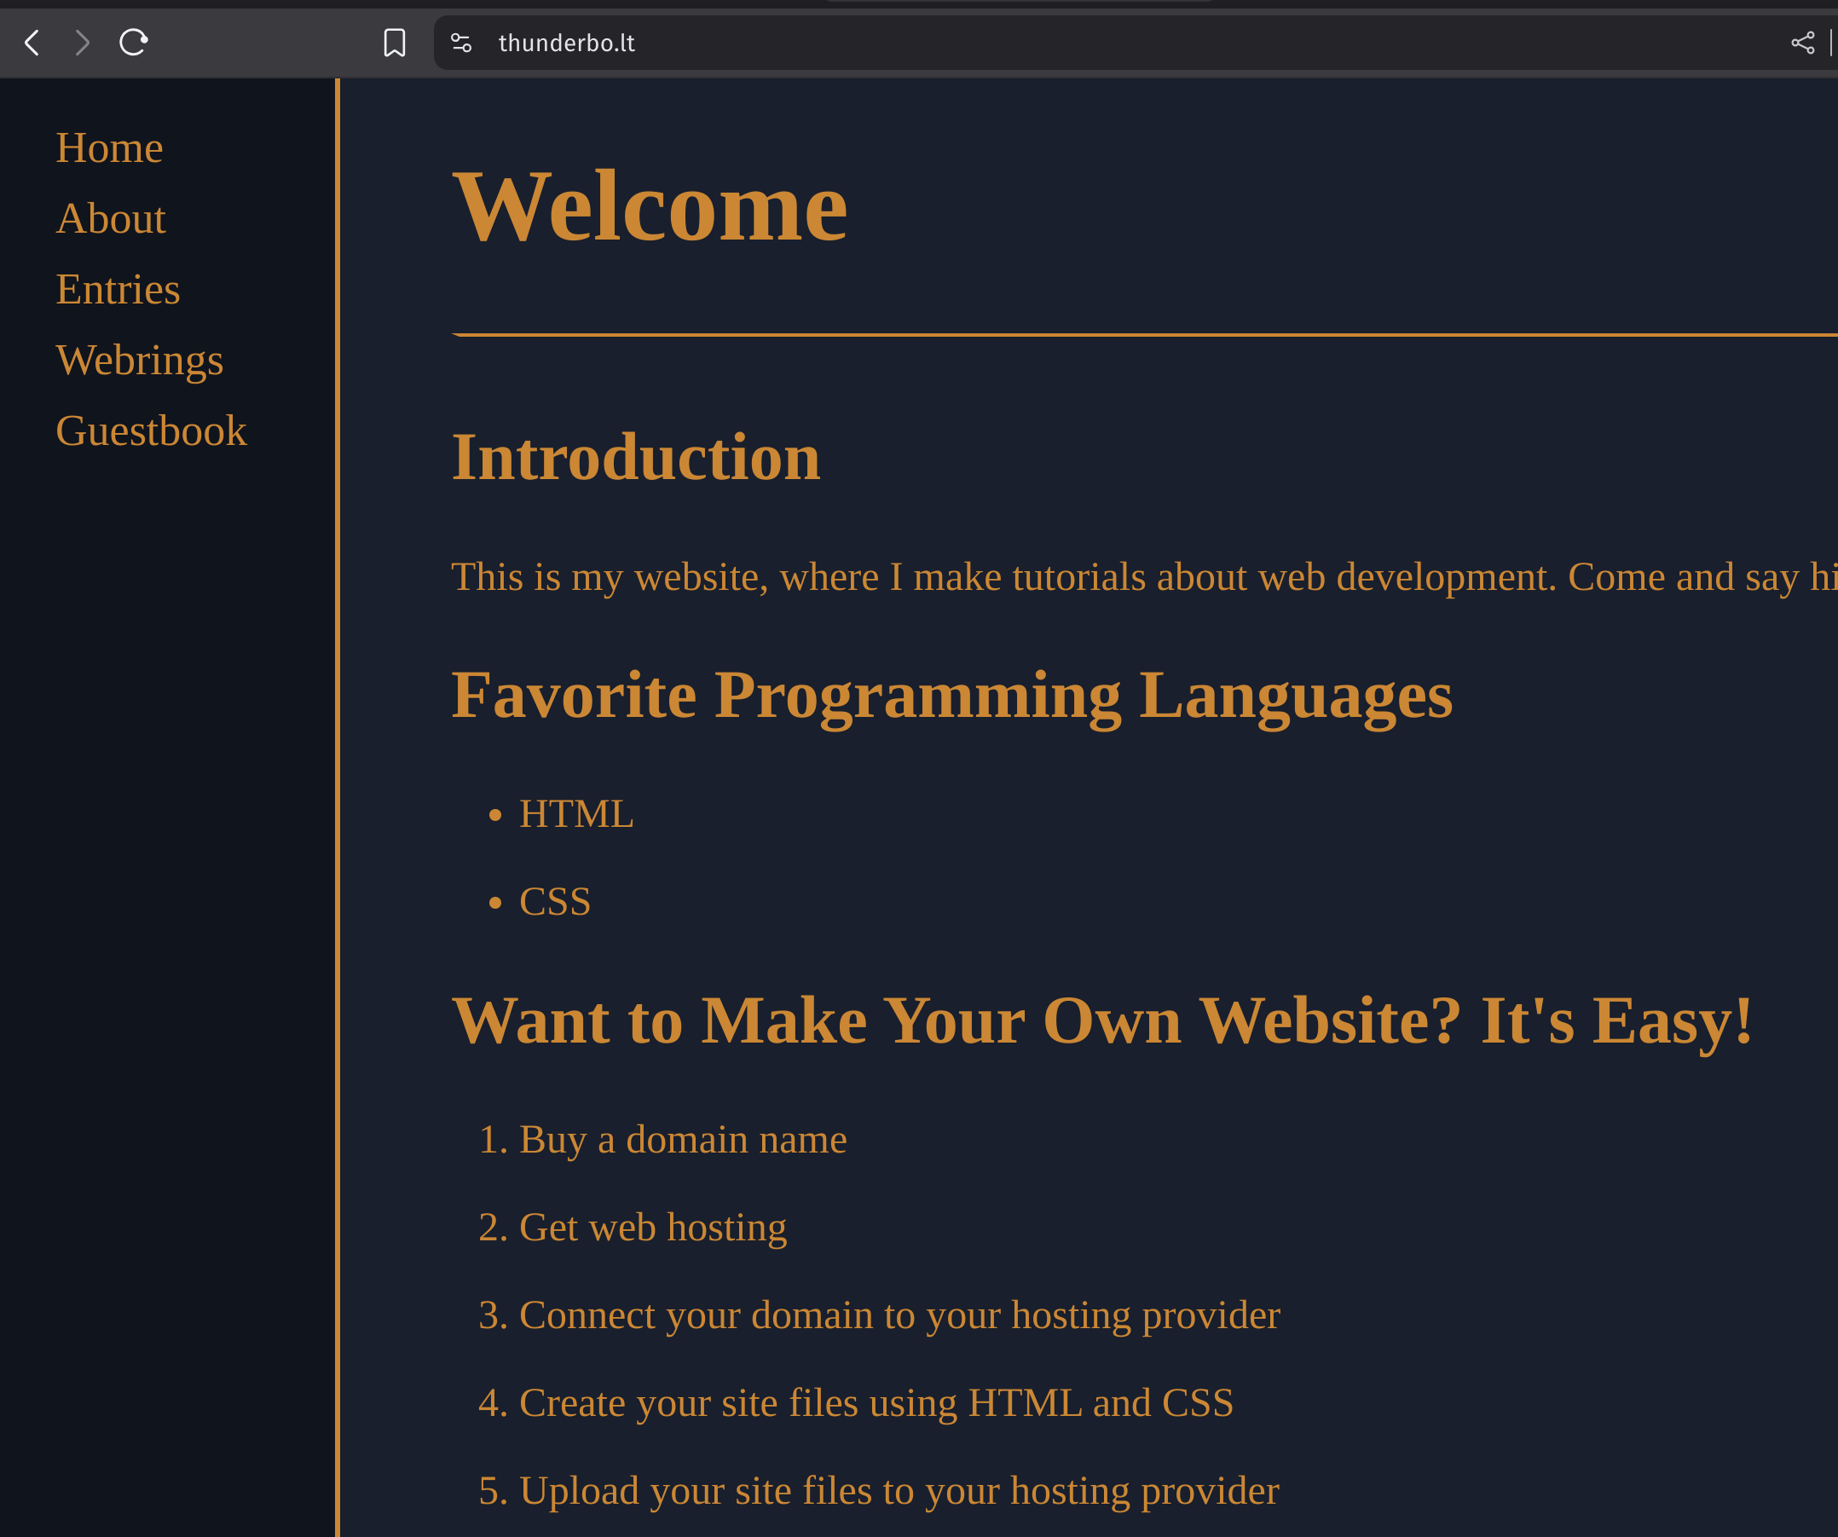Click the forward navigation arrow
Image resolution: width=1838 pixels, height=1537 pixels.
pos(83,42)
